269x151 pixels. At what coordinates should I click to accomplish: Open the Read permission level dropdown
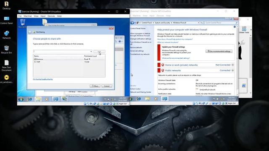[x=87, y=59]
